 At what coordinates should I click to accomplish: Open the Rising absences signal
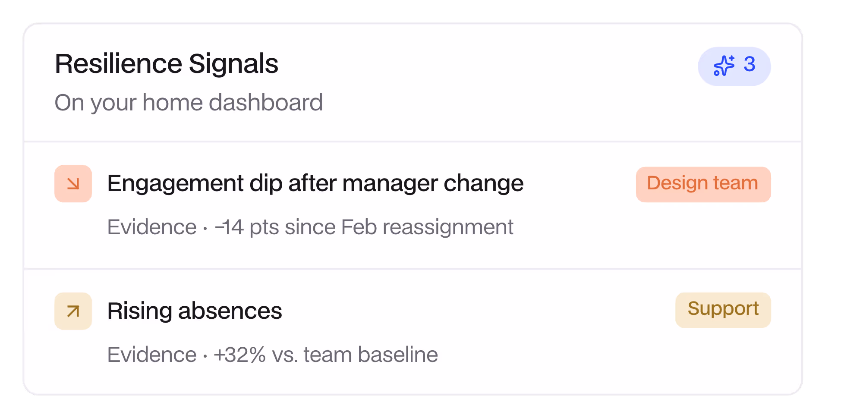195,311
